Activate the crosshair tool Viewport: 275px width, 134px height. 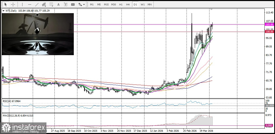click(13, 4)
